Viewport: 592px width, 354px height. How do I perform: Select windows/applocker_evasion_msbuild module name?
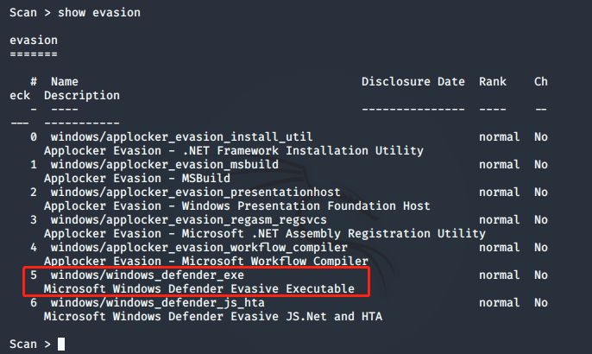tap(165, 165)
